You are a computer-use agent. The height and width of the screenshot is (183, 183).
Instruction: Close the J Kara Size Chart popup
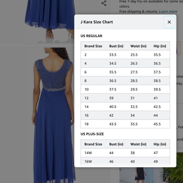tap(169, 22)
